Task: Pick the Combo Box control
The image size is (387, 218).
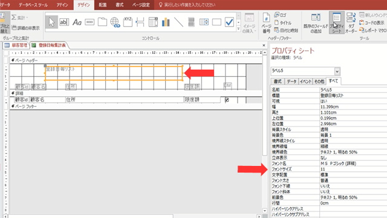Action: coord(153,22)
